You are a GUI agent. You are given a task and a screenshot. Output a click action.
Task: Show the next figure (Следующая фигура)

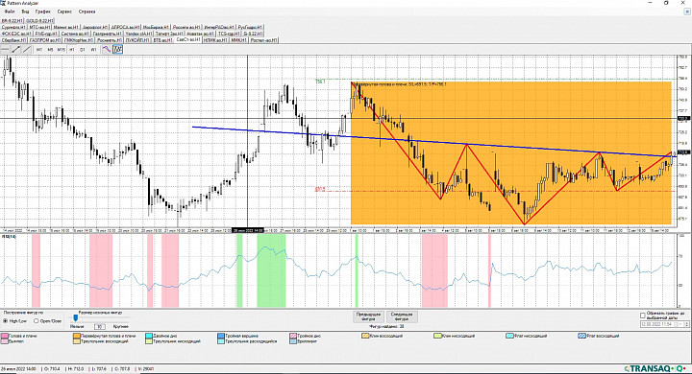402,316
